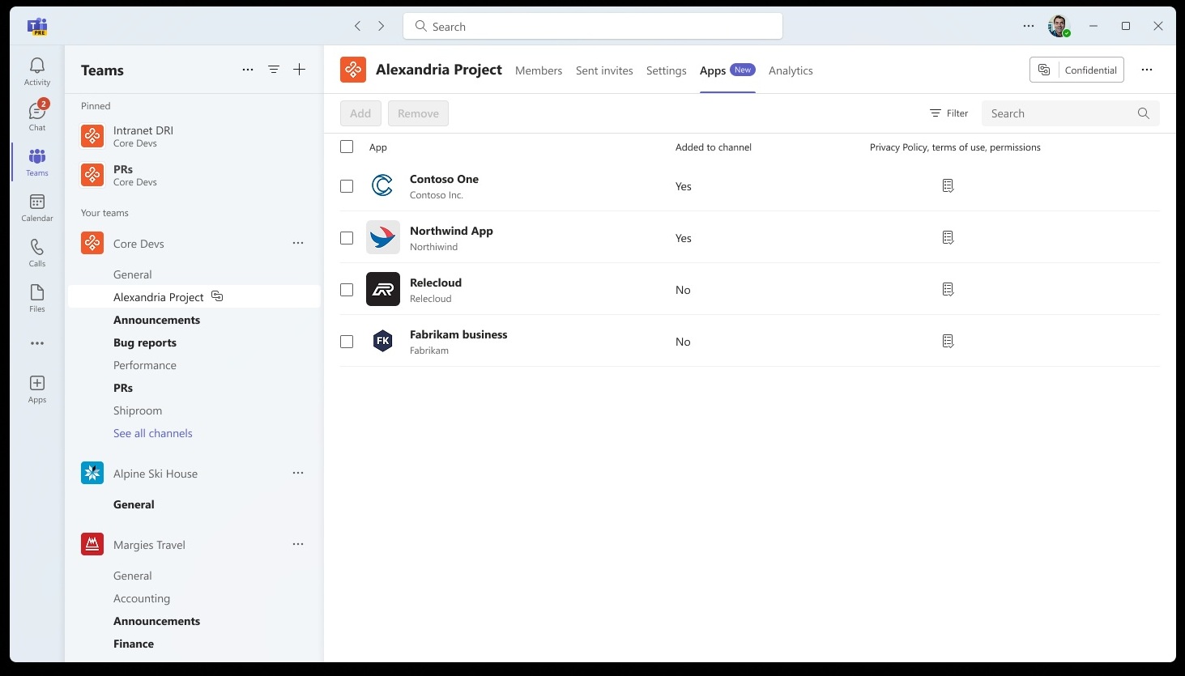Select the Teams icon in the rail
Viewport: 1185px width, 676px height.
point(37,162)
